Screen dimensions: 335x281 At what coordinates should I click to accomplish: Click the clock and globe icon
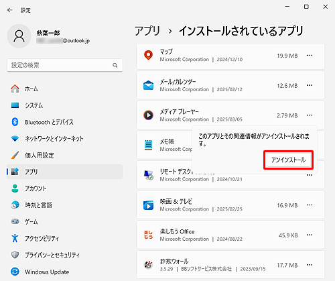15,205
